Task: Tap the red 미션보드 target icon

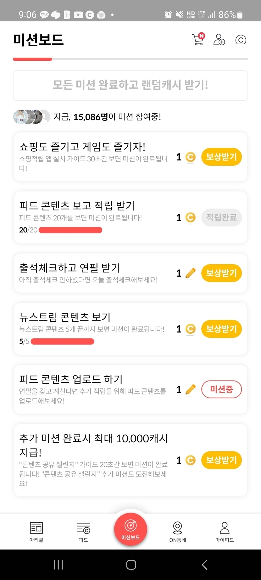Action: (x=130, y=529)
